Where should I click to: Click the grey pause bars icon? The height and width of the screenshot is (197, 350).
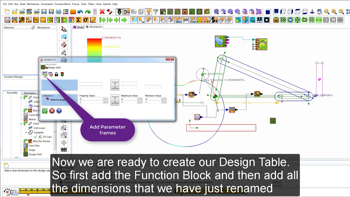pos(340,20)
